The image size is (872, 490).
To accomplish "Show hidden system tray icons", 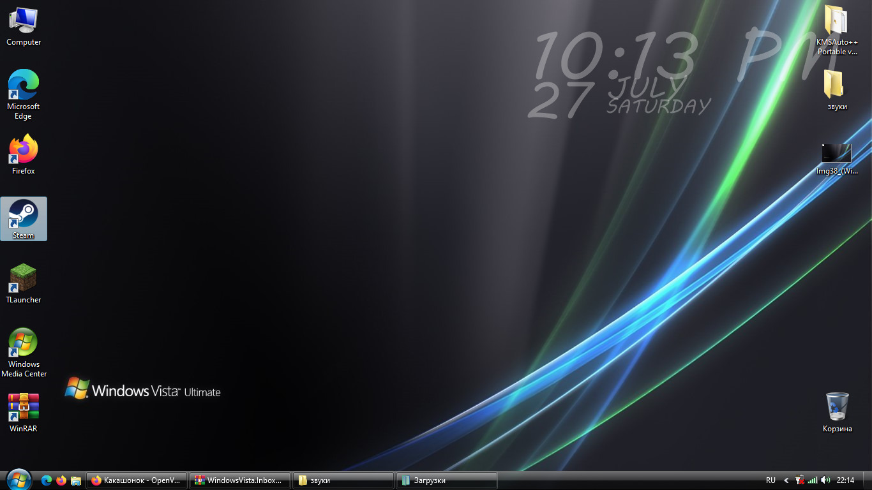I will [786, 480].
